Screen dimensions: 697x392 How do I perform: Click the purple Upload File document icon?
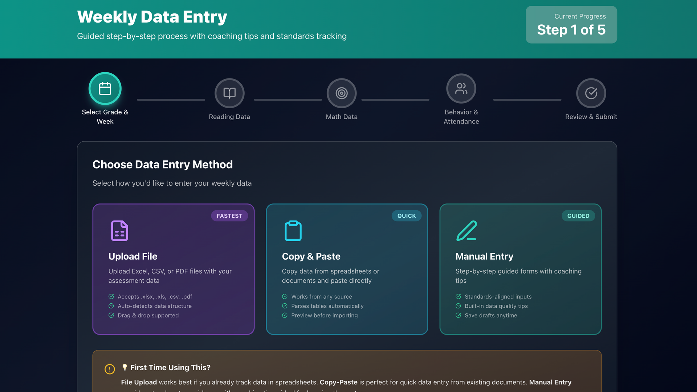click(119, 231)
